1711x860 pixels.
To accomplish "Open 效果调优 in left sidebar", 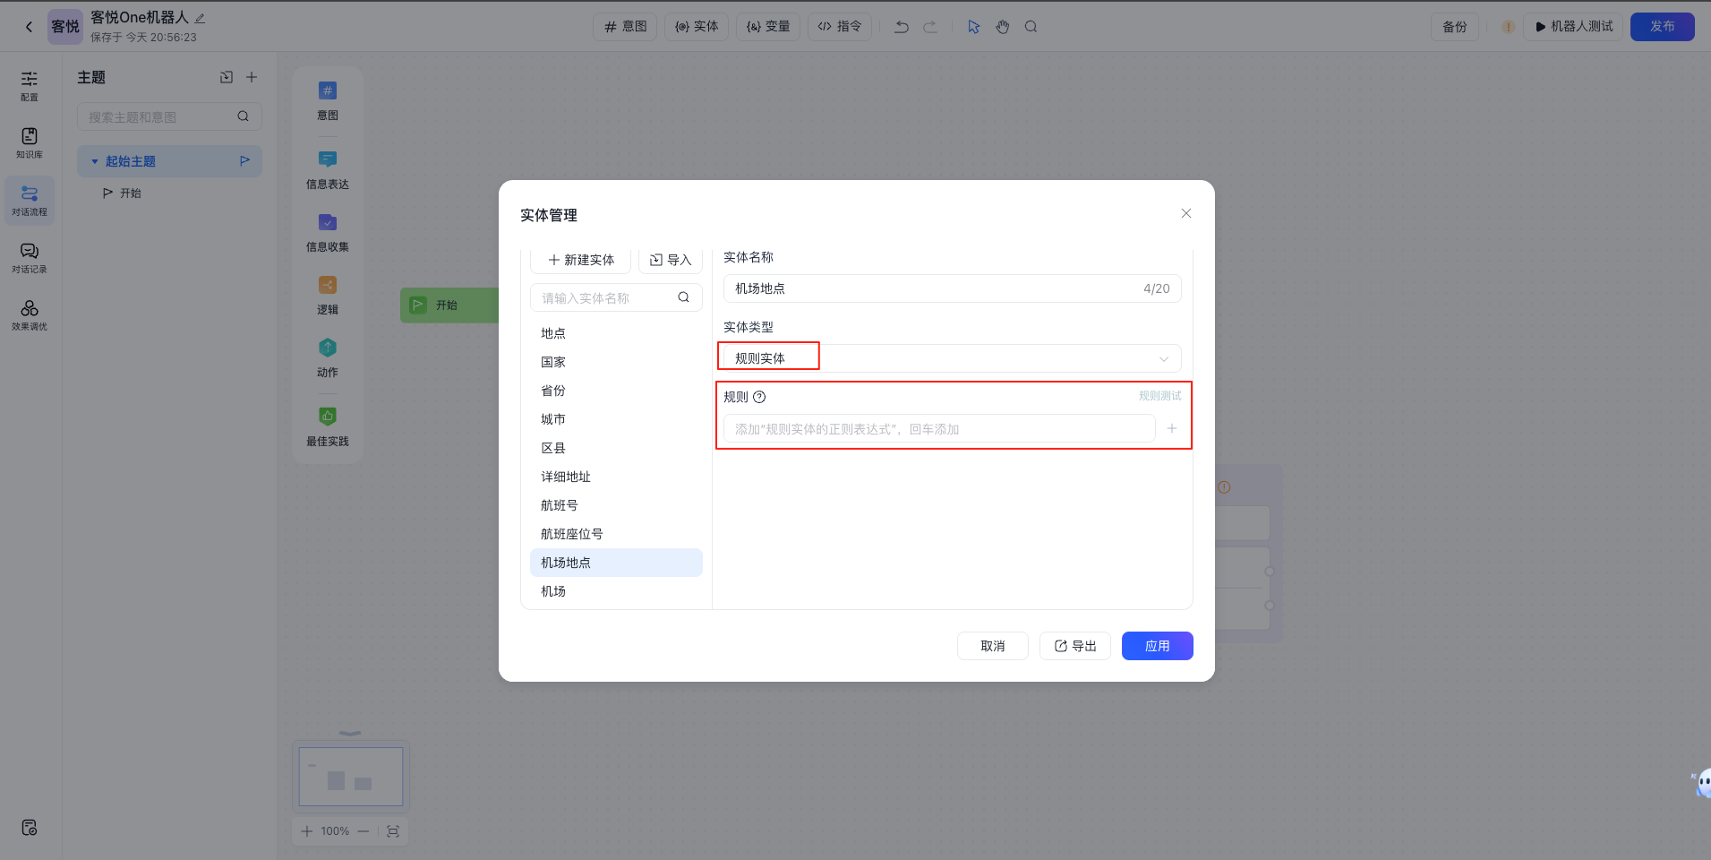I will (30, 314).
